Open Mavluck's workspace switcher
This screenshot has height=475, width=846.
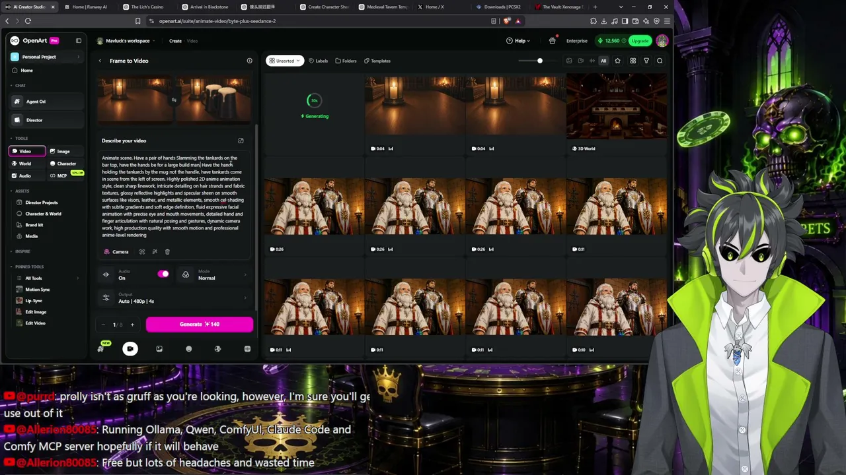click(126, 41)
